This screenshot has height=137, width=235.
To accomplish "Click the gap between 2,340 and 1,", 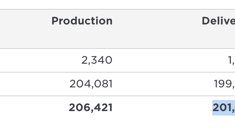I will [169, 60].
